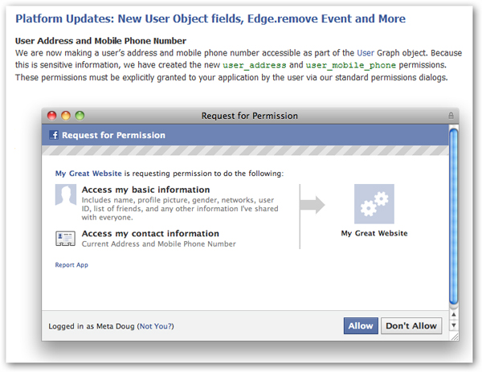This screenshot has height=372, width=482.
Task: Click the scrollbar up arrow
Action: click(x=454, y=314)
